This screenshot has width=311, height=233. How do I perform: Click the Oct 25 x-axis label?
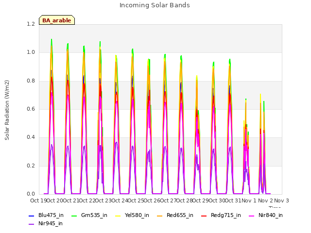(x=136, y=200)
